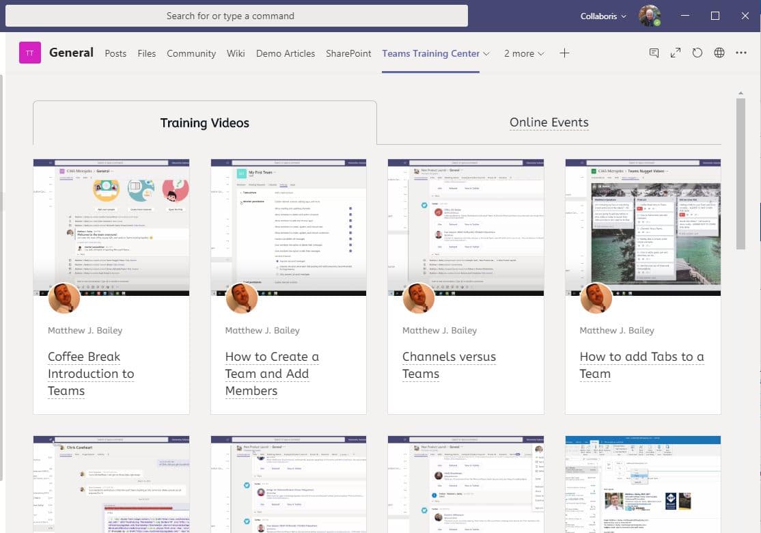Reload the tab with refresh icon
The image size is (761, 533).
pyautogui.click(x=697, y=53)
